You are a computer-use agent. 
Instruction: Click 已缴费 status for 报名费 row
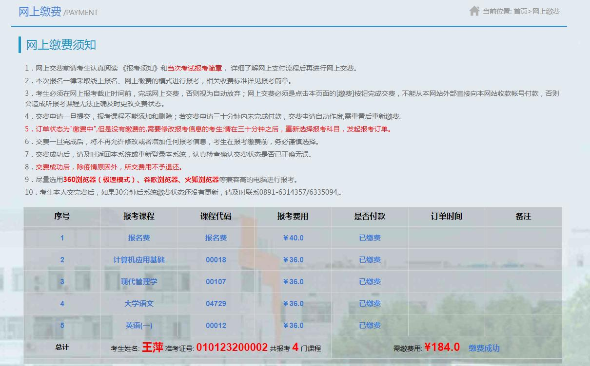tap(370, 238)
